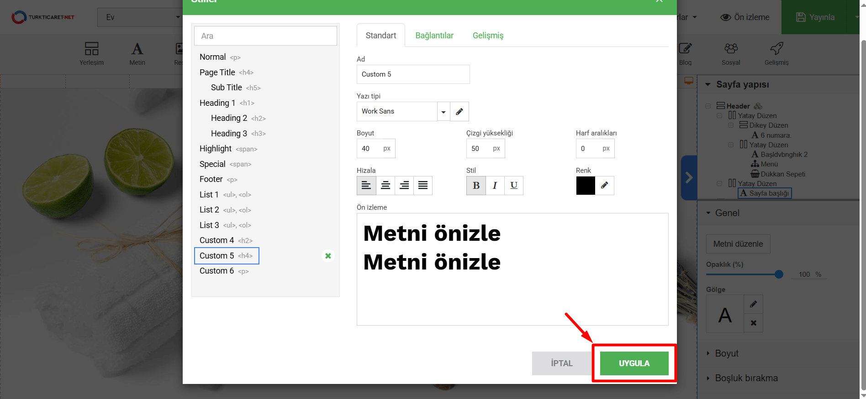Viewport: 866px width, 399px height.
Task: Click the font edit pencil icon
Action: point(459,112)
